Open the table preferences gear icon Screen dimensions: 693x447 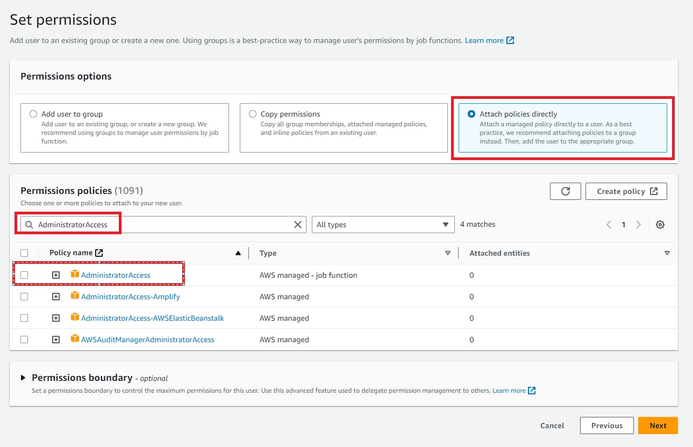coord(660,225)
